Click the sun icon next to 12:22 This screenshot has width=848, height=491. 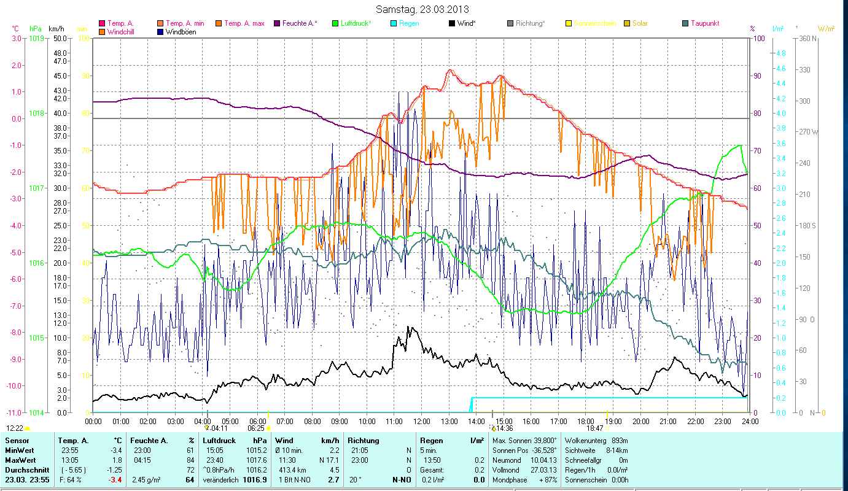click(27, 428)
